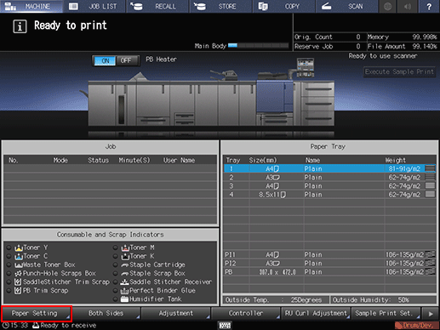Turn PB Heater ON
Viewport: 440px width, 330px height.
pyautogui.click(x=105, y=60)
